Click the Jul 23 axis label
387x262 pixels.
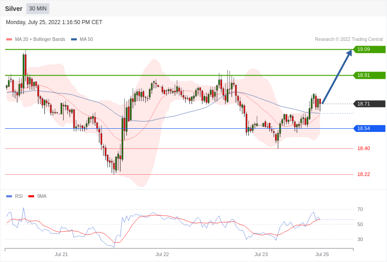(261, 254)
